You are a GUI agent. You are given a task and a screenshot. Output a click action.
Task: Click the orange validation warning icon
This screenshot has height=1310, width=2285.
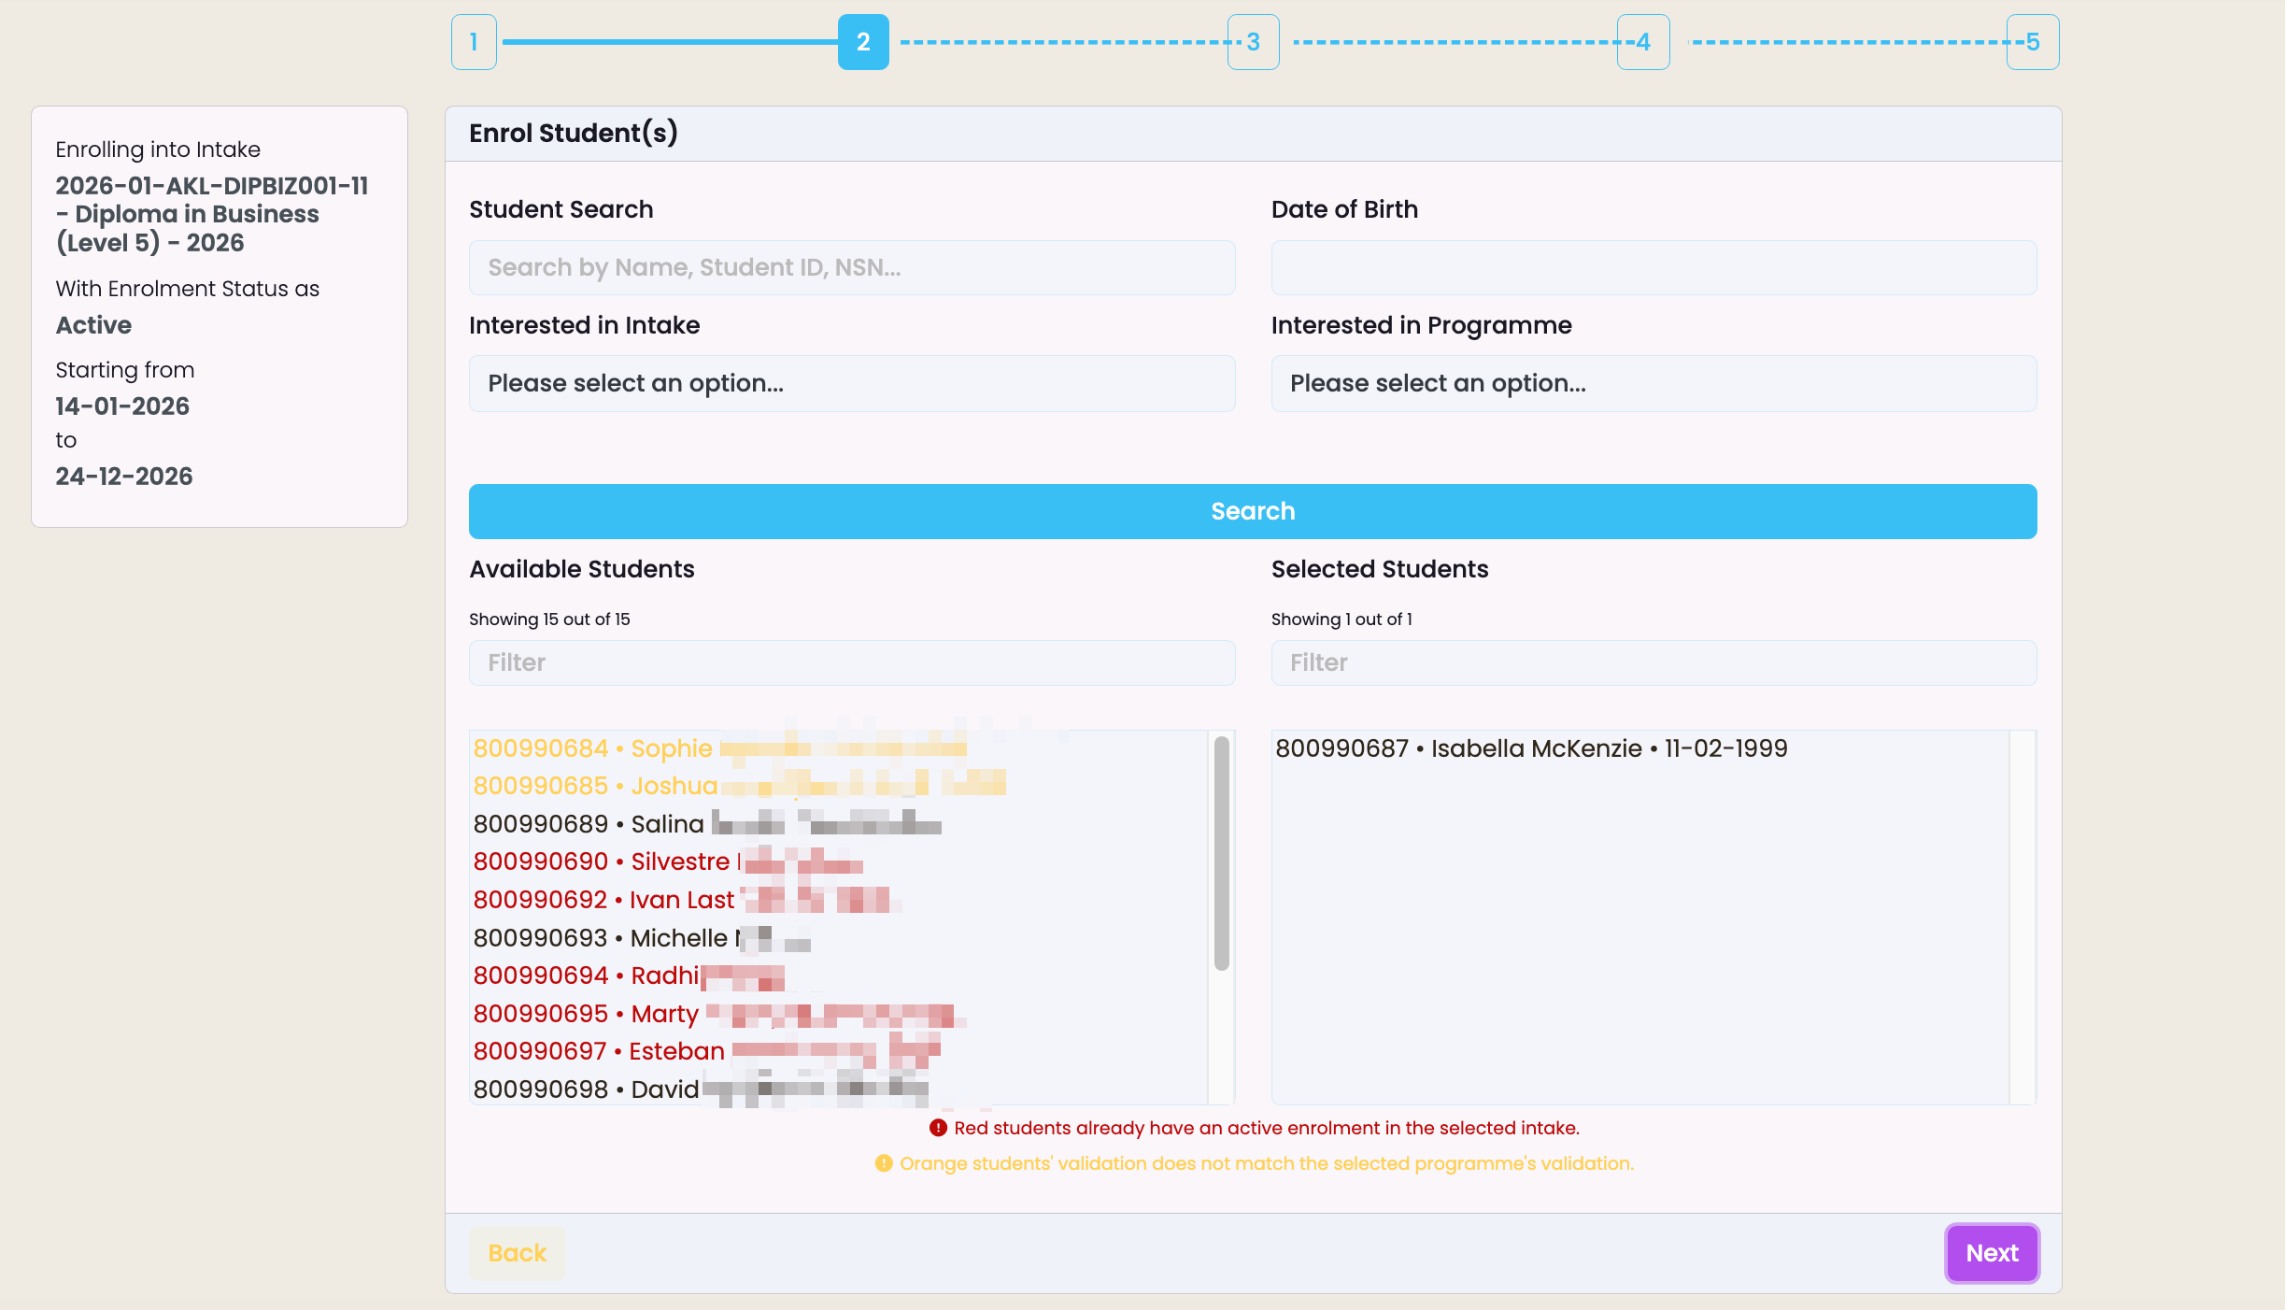point(884,1163)
